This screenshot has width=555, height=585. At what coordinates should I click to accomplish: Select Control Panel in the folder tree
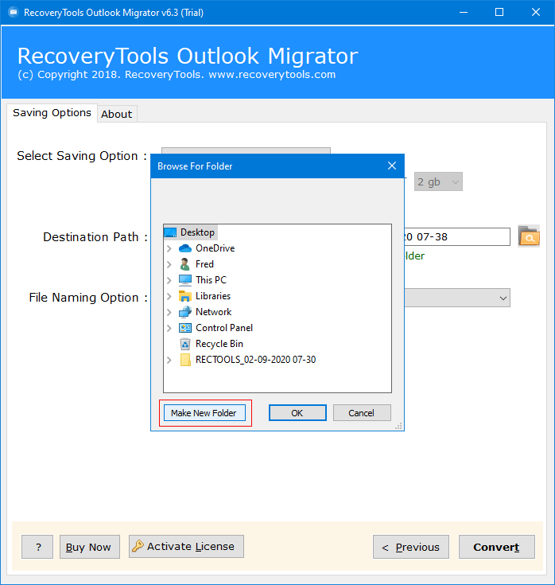pyautogui.click(x=224, y=328)
